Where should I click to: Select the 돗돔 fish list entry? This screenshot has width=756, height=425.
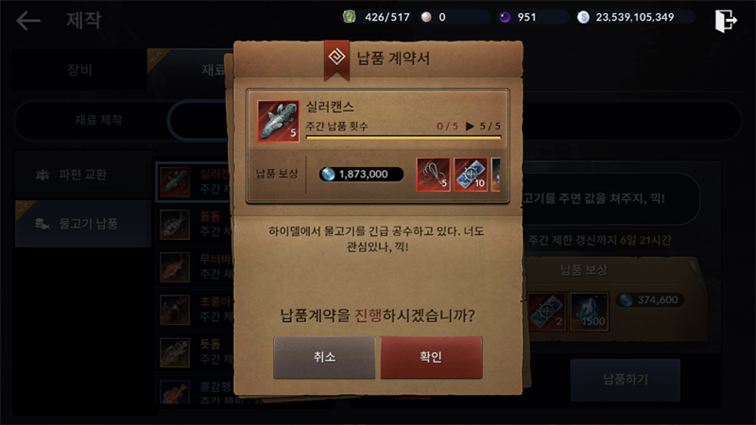[198, 351]
